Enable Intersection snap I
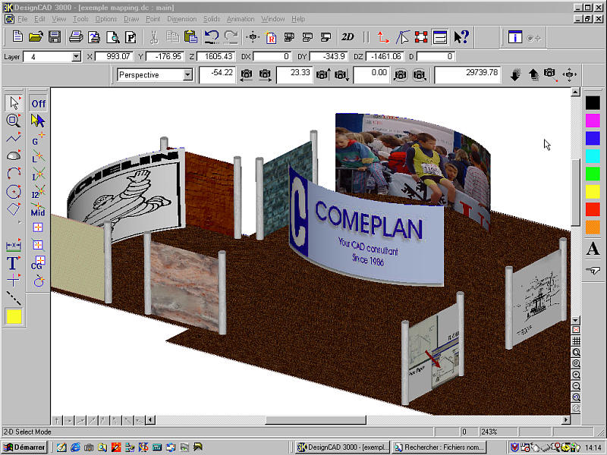The width and height of the screenshot is (607, 455). [x=38, y=174]
